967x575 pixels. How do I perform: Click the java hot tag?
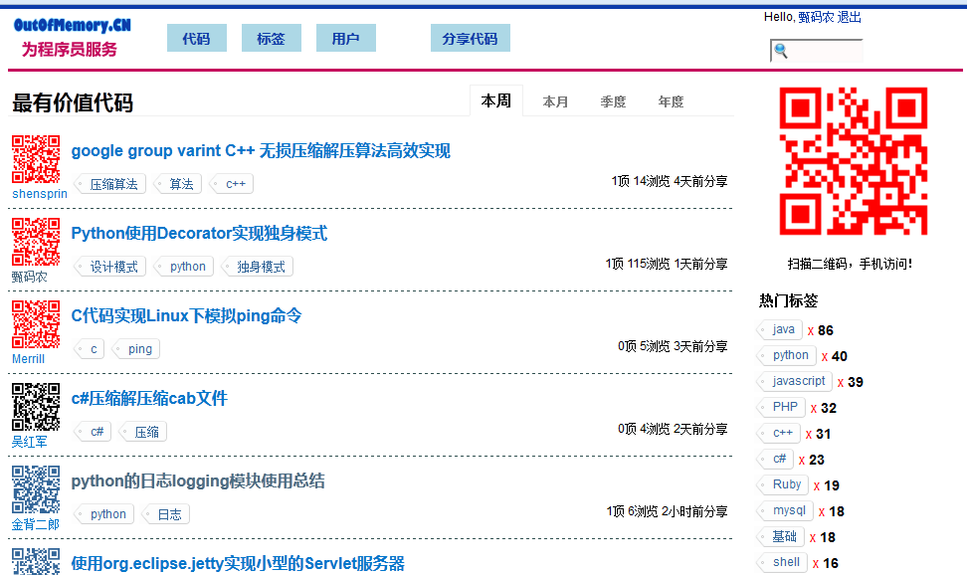pyautogui.click(x=780, y=329)
